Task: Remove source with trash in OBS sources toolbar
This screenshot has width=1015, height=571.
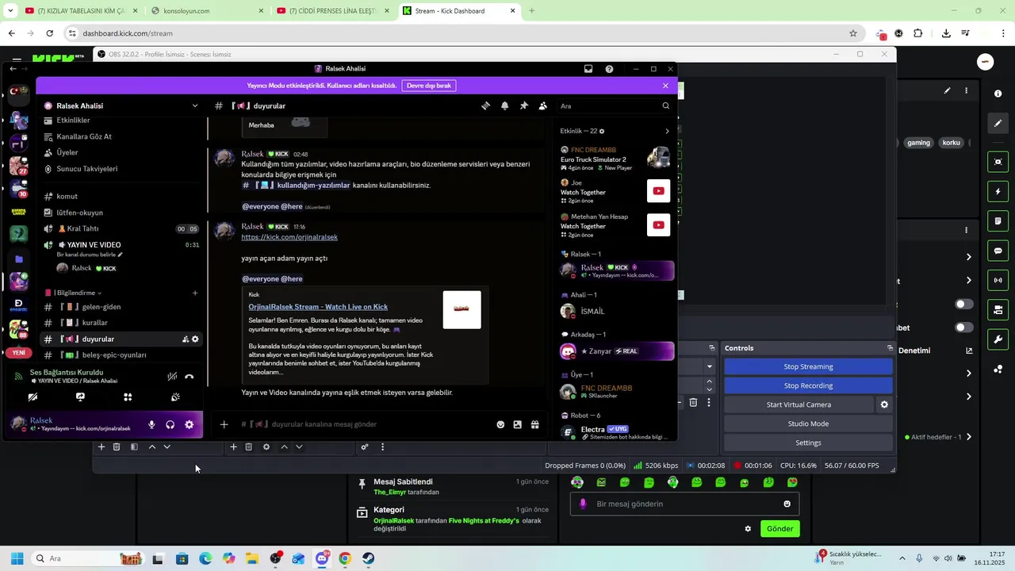Action: pos(248,447)
